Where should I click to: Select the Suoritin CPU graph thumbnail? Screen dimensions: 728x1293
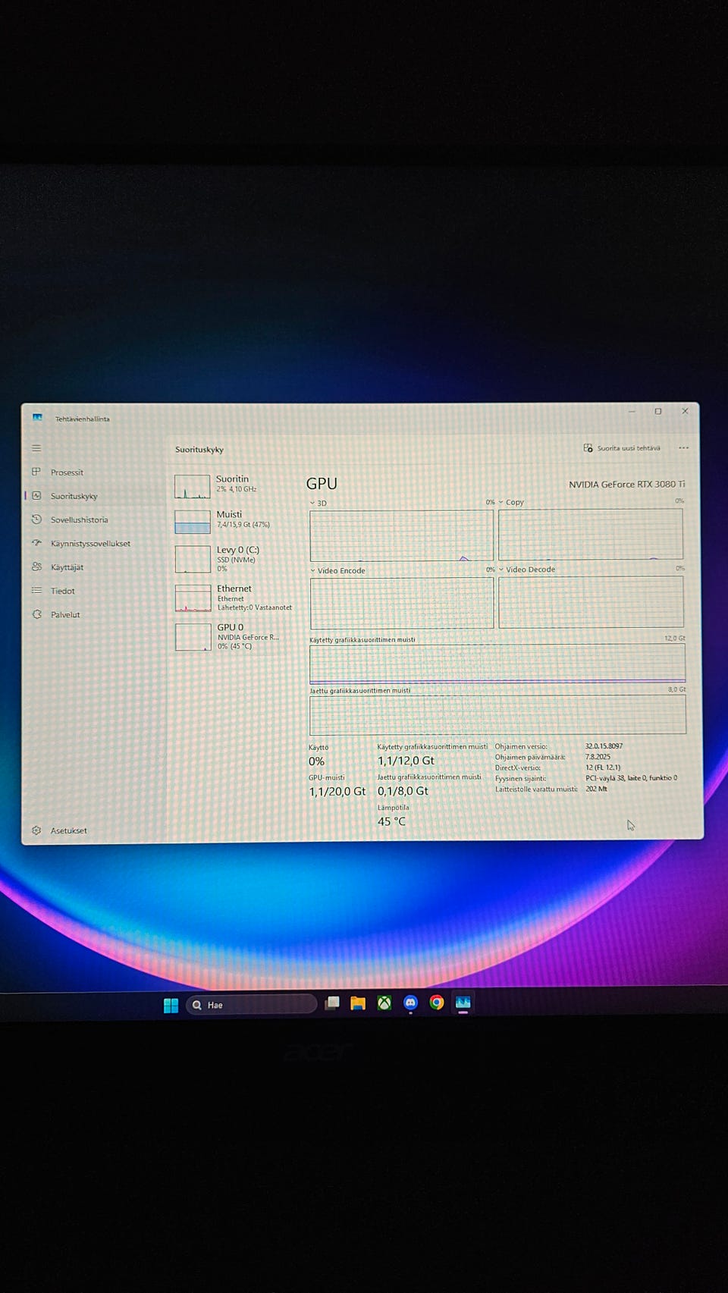click(x=193, y=486)
